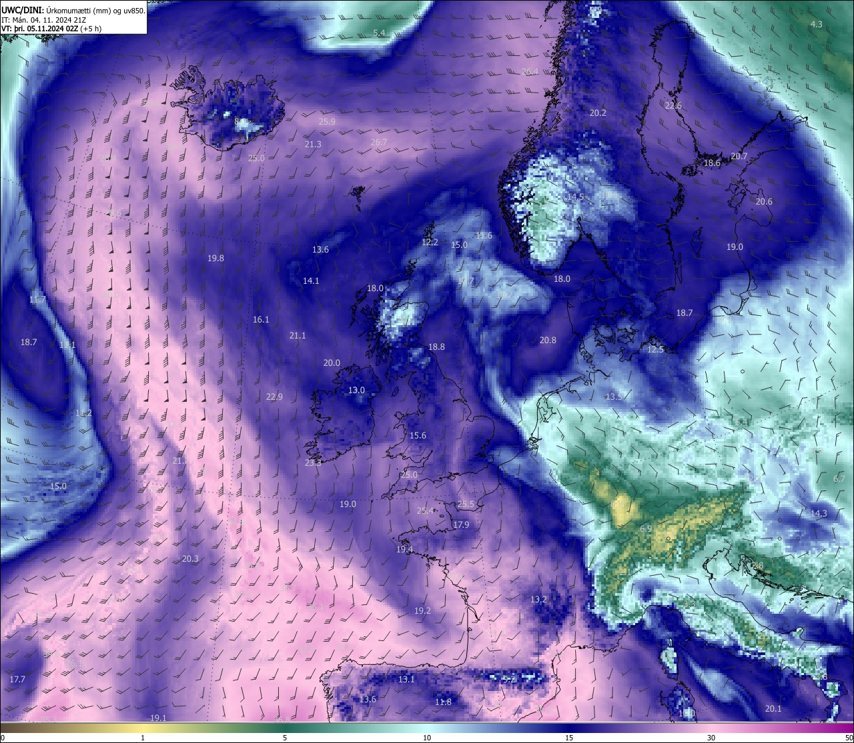
Task: Click the 18.6 value near the Gulf of Finland
Action: pyautogui.click(x=713, y=163)
